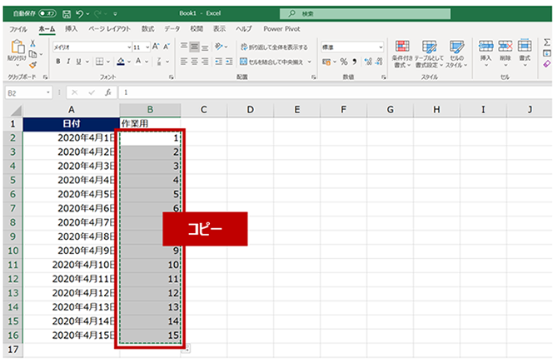The width and height of the screenshot is (558, 363).
Task: Click the Format Painter brush icon
Action: point(33,62)
